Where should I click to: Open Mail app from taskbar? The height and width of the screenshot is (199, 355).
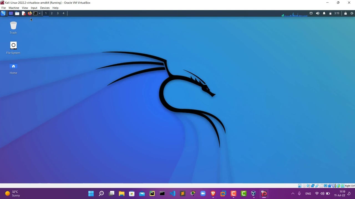tap(142, 193)
